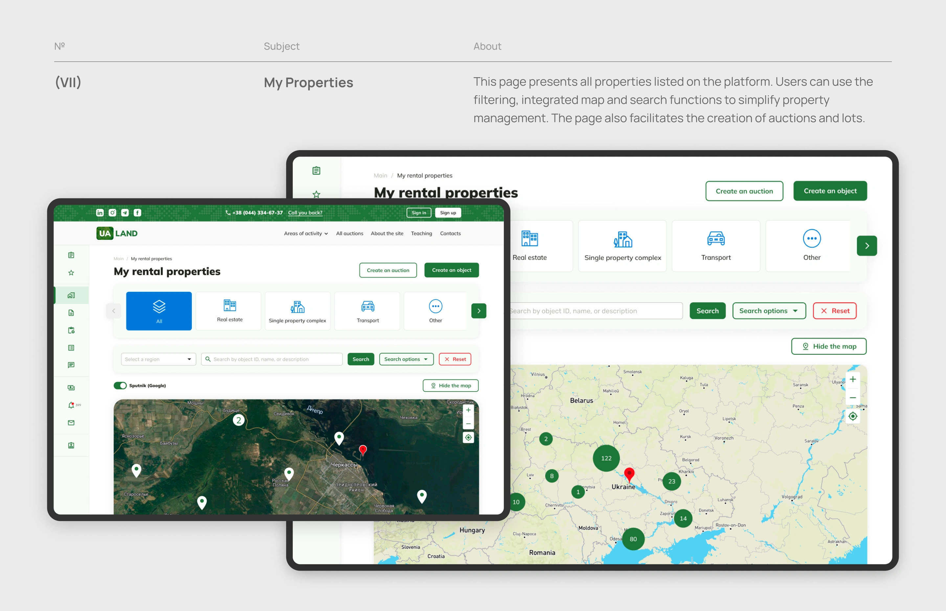Zoom in on the satellite map

(x=468, y=410)
